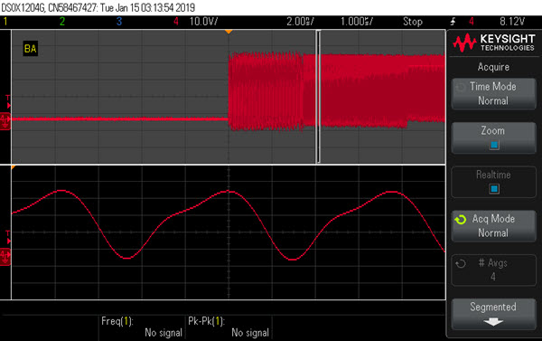Click the channel 4 ground marker in upper window

[x=5, y=121]
